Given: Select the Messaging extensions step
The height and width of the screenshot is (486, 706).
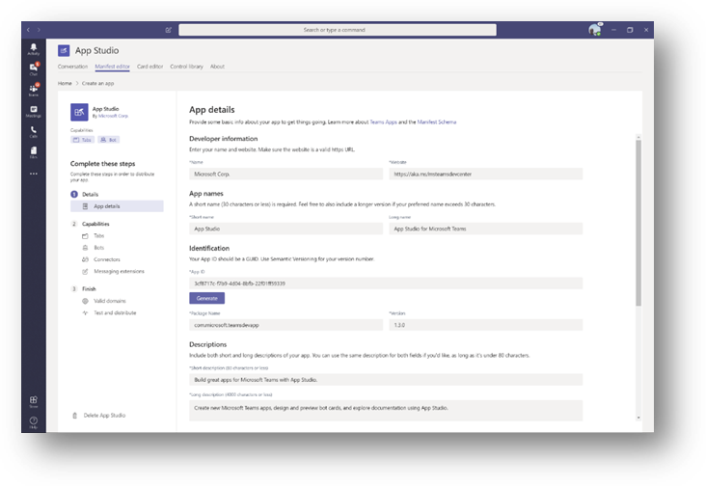Looking at the screenshot, I should coord(119,271).
